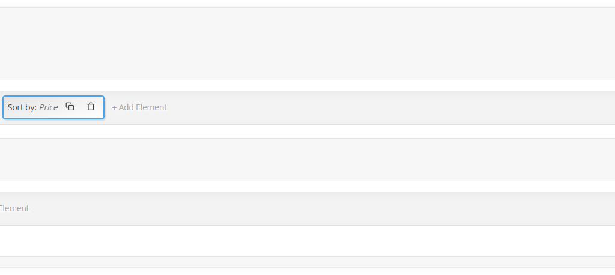
Task: Click white gap above the Sort by row
Action: 307,85
